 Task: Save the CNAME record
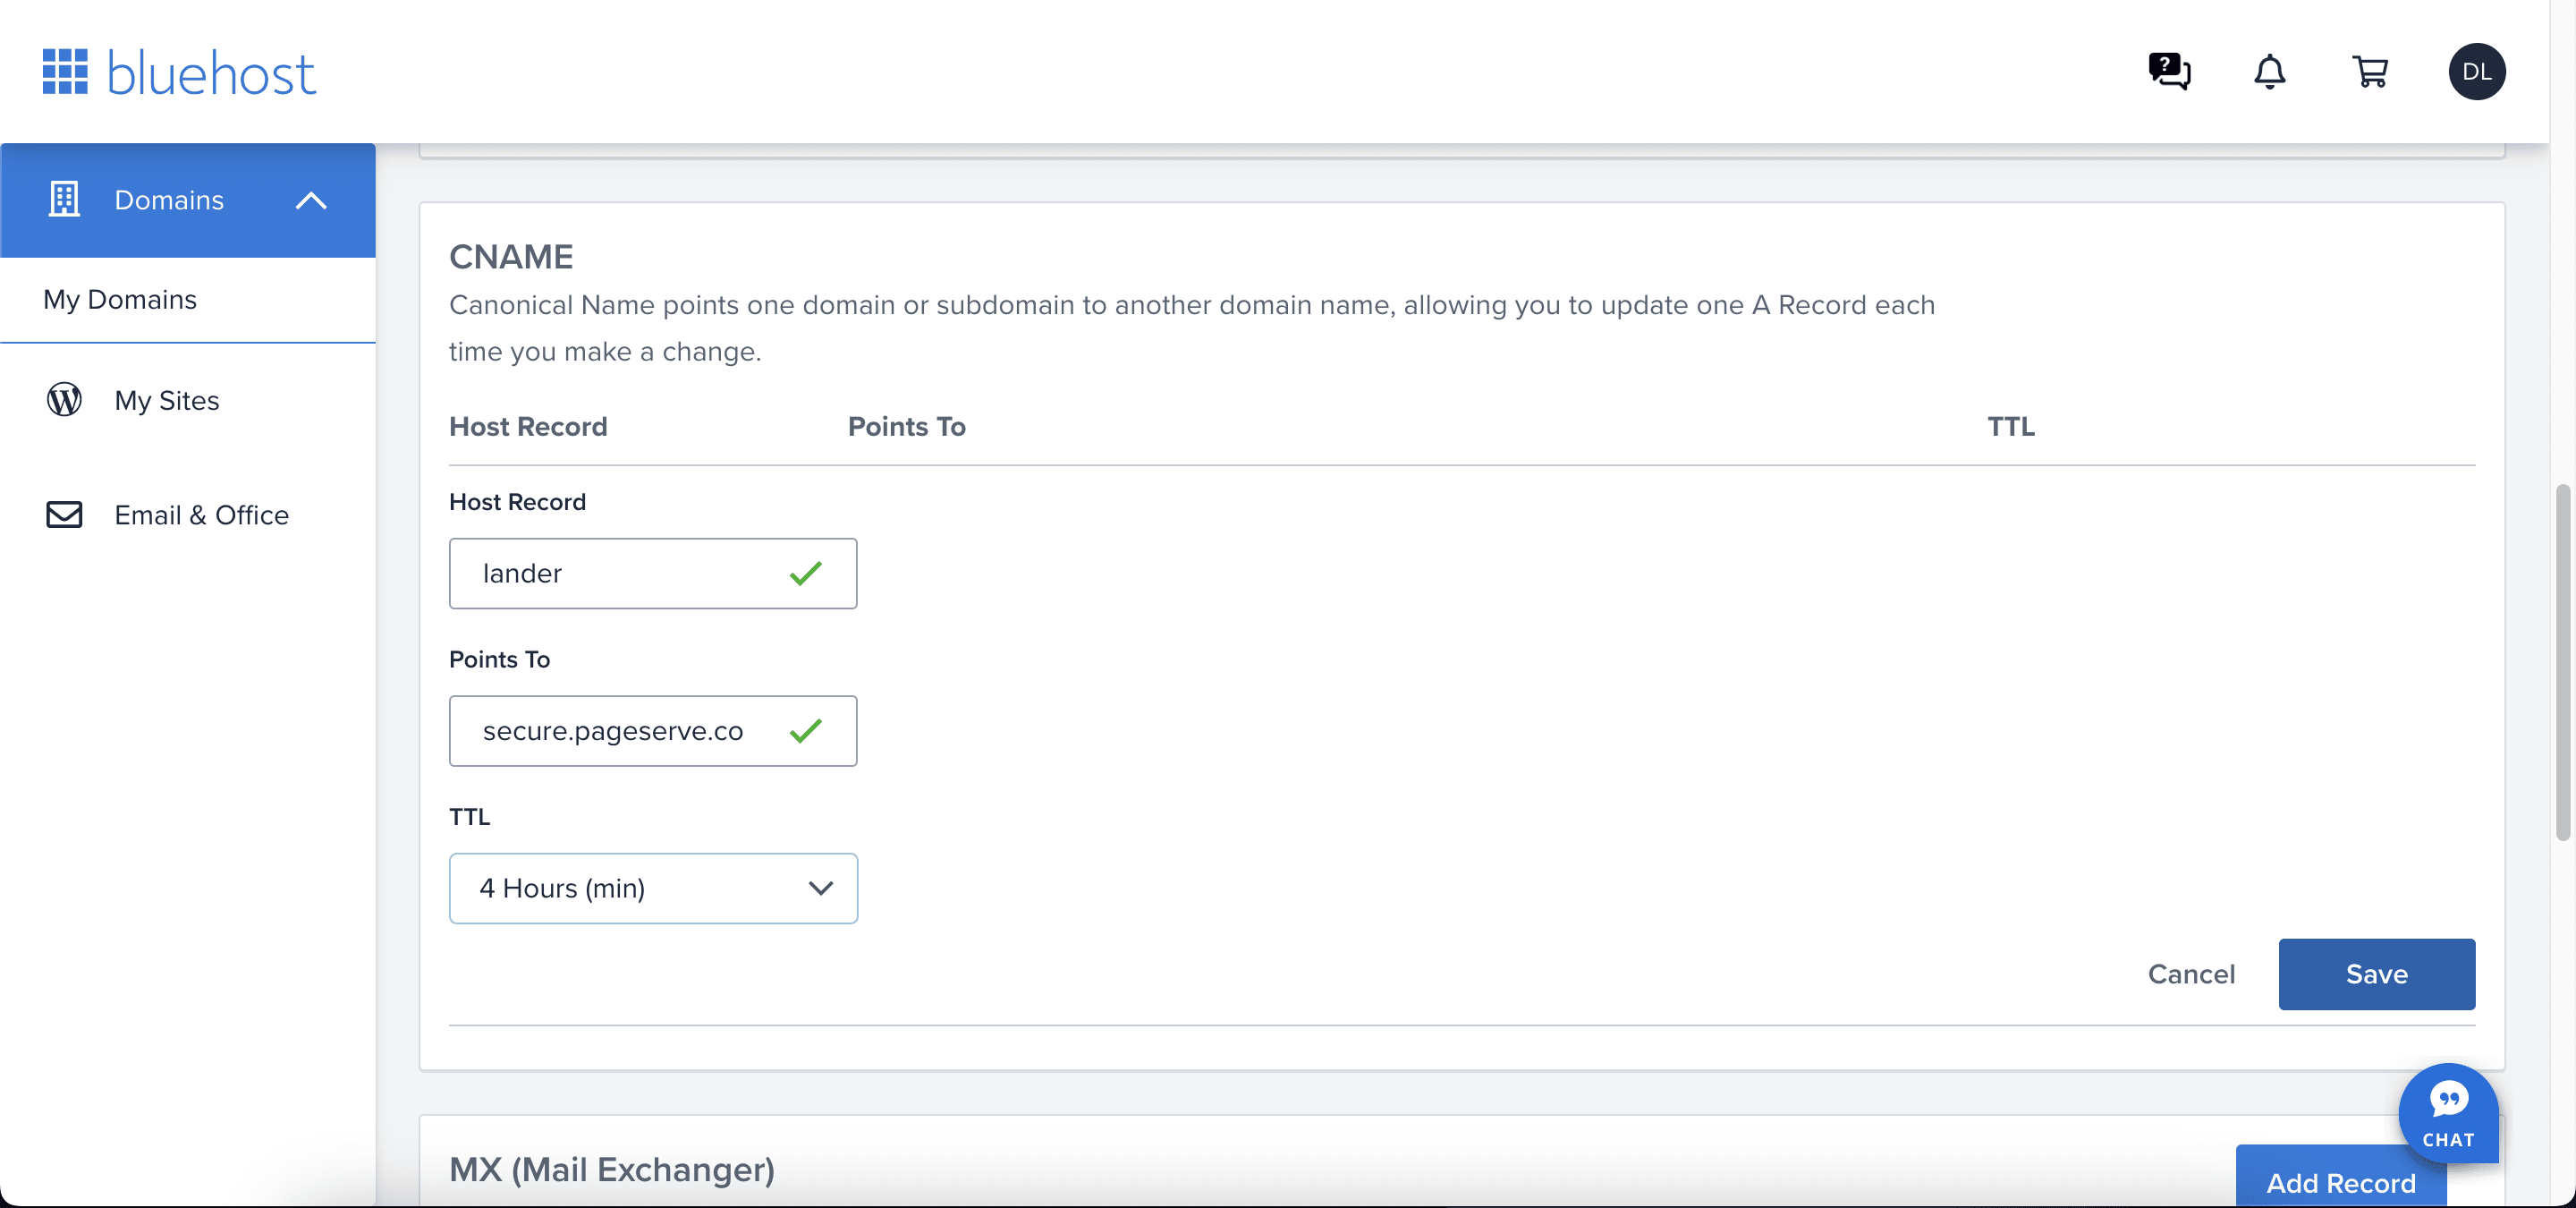tap(2376, 974)
